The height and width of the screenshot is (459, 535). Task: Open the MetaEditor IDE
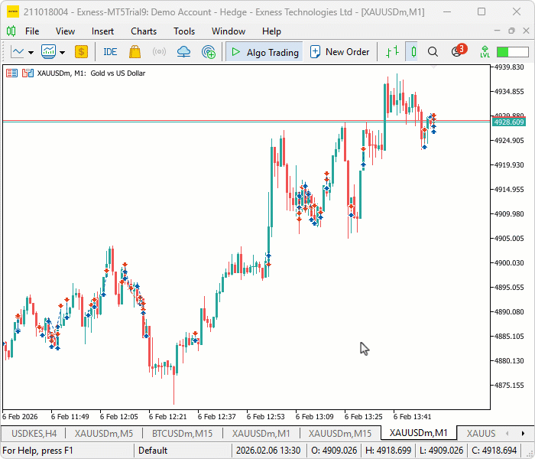[x=110, y=52]
